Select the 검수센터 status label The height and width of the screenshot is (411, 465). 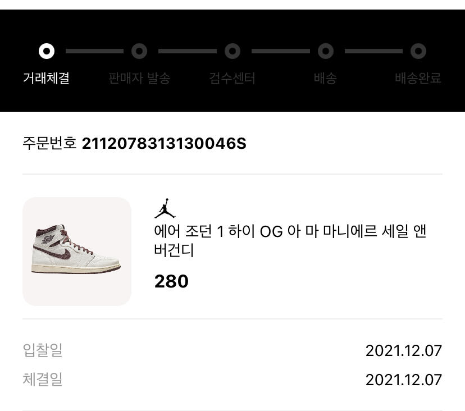pos(232,78)
